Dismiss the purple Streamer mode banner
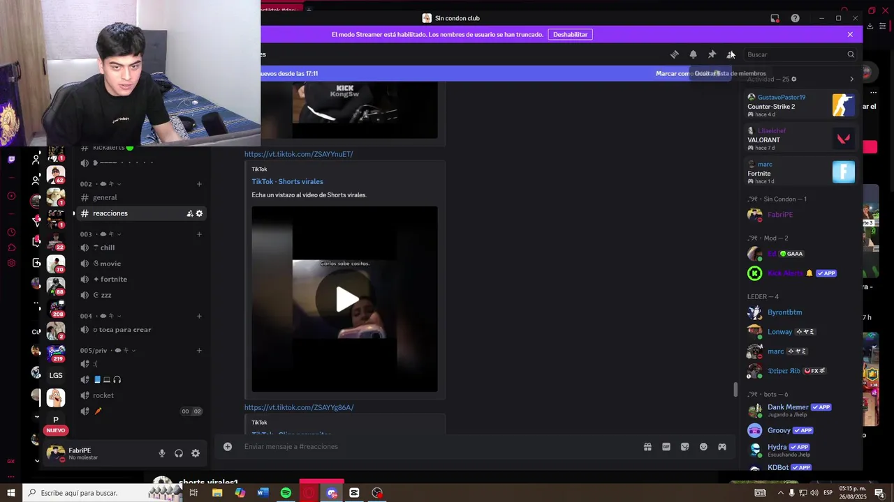This screenshot has width=894, height=502. (850, 34)
